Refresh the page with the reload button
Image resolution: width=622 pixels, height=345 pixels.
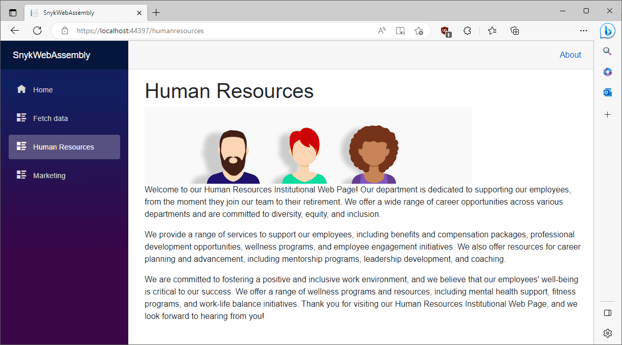(x=37, y=31)
